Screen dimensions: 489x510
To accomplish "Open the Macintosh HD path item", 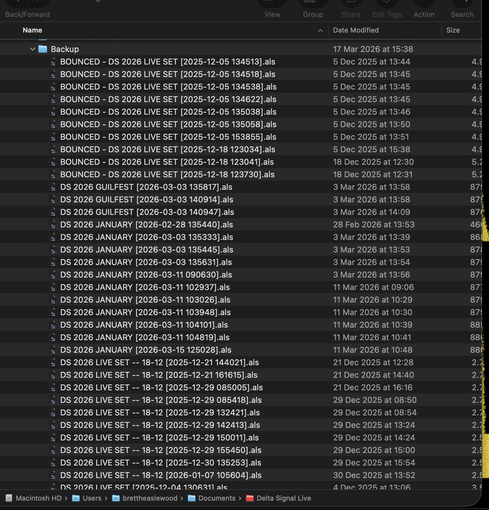I will tap(38, 498).
